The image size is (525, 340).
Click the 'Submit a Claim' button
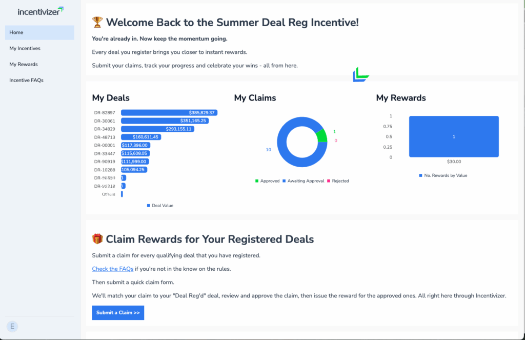(118, 313)
